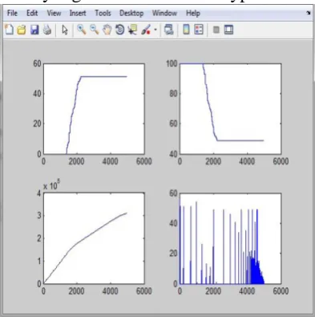The width and height of the screenshot is (315, 317).
Task: Click the Link Plot icon
Action: pos(169,30)
